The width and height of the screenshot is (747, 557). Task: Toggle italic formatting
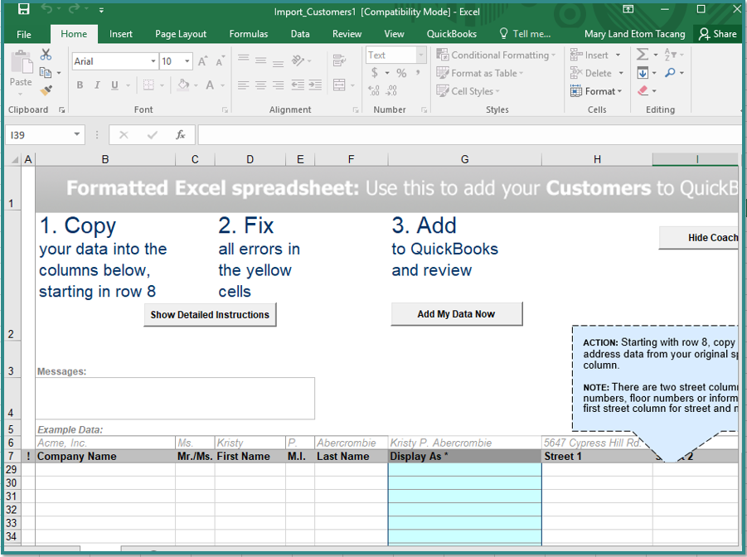[x=97, y=85]
